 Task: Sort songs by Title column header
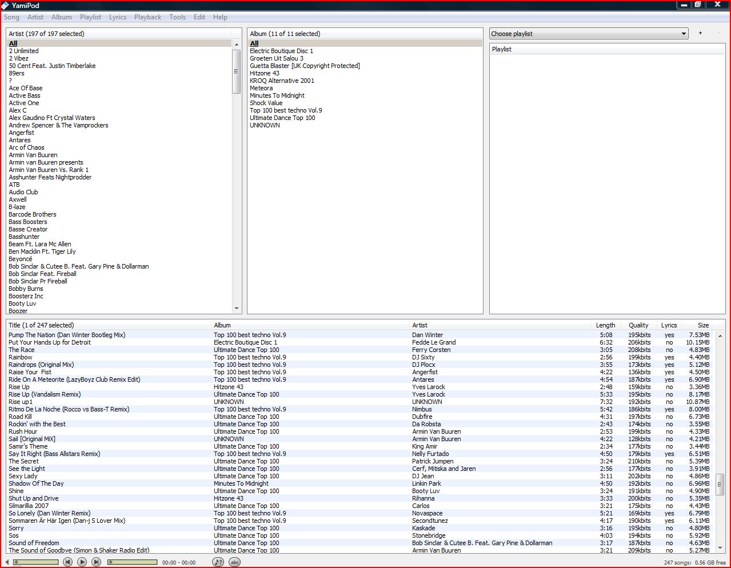coord(109,325)
